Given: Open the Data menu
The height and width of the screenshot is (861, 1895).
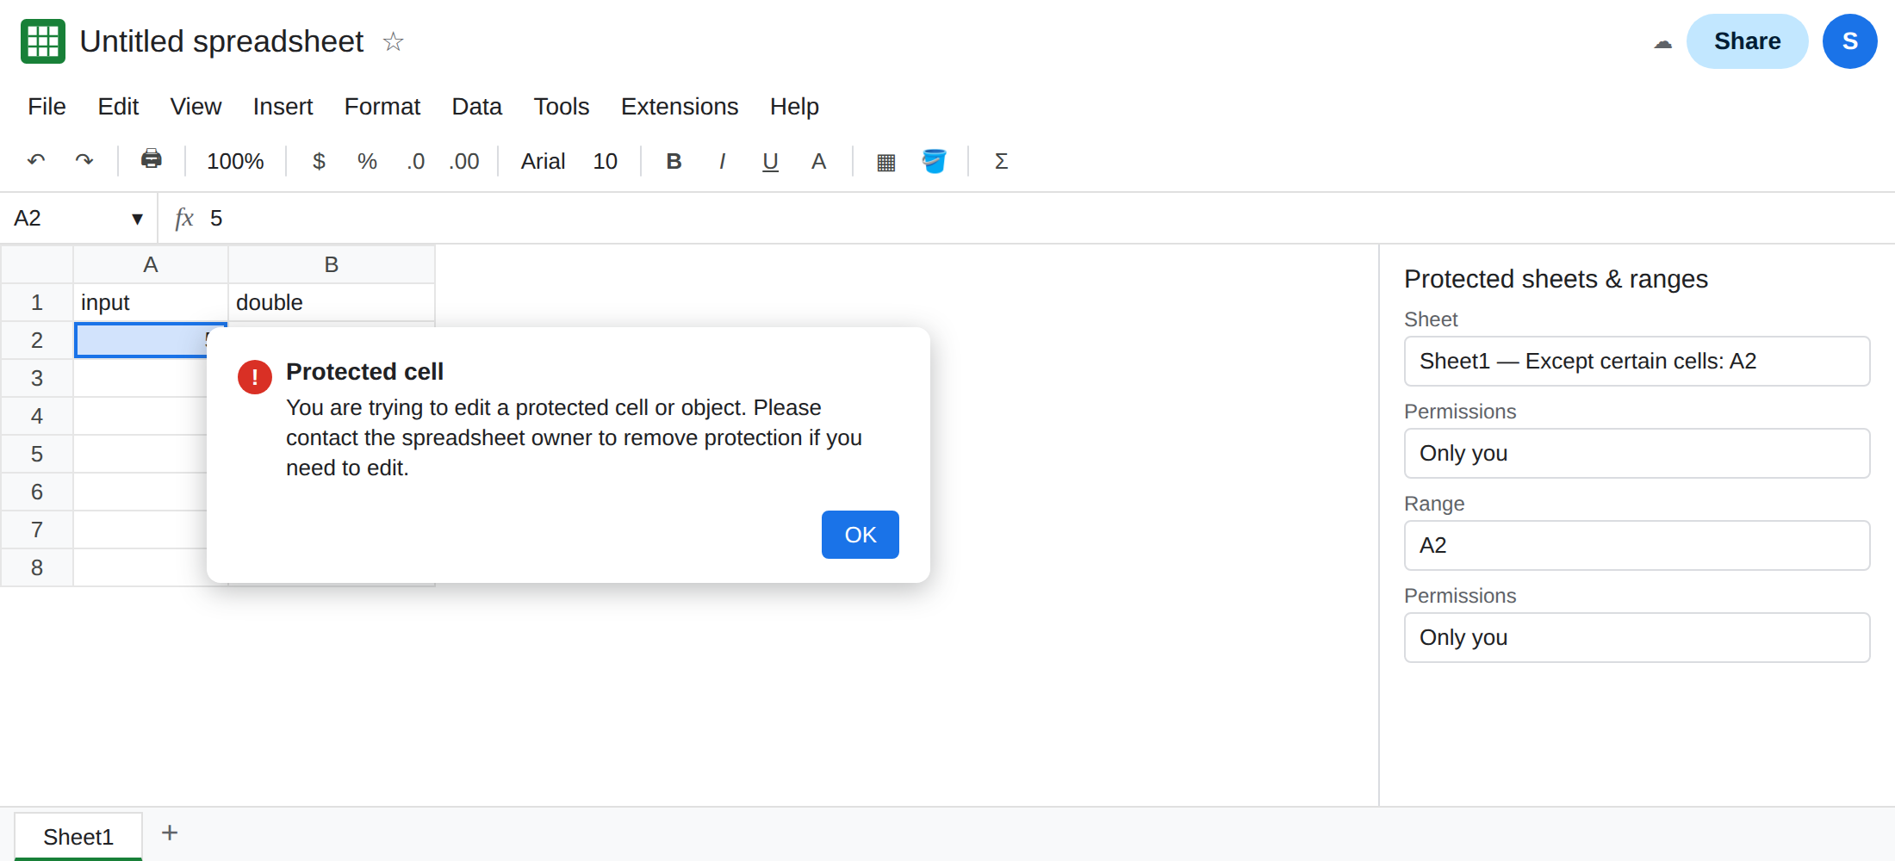Looking at the screenshot, I should click(476, 106).
